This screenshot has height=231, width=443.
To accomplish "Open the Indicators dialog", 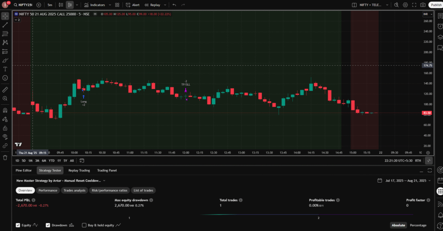I will click(x=95, y=5).
